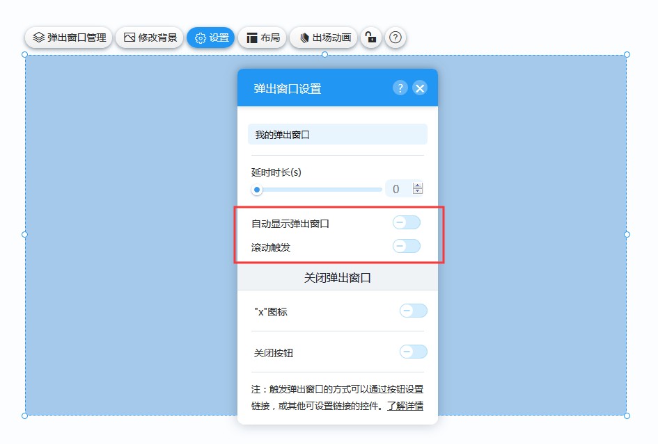Click the 关闭弹出窗口 section header

tap(338, 278)
